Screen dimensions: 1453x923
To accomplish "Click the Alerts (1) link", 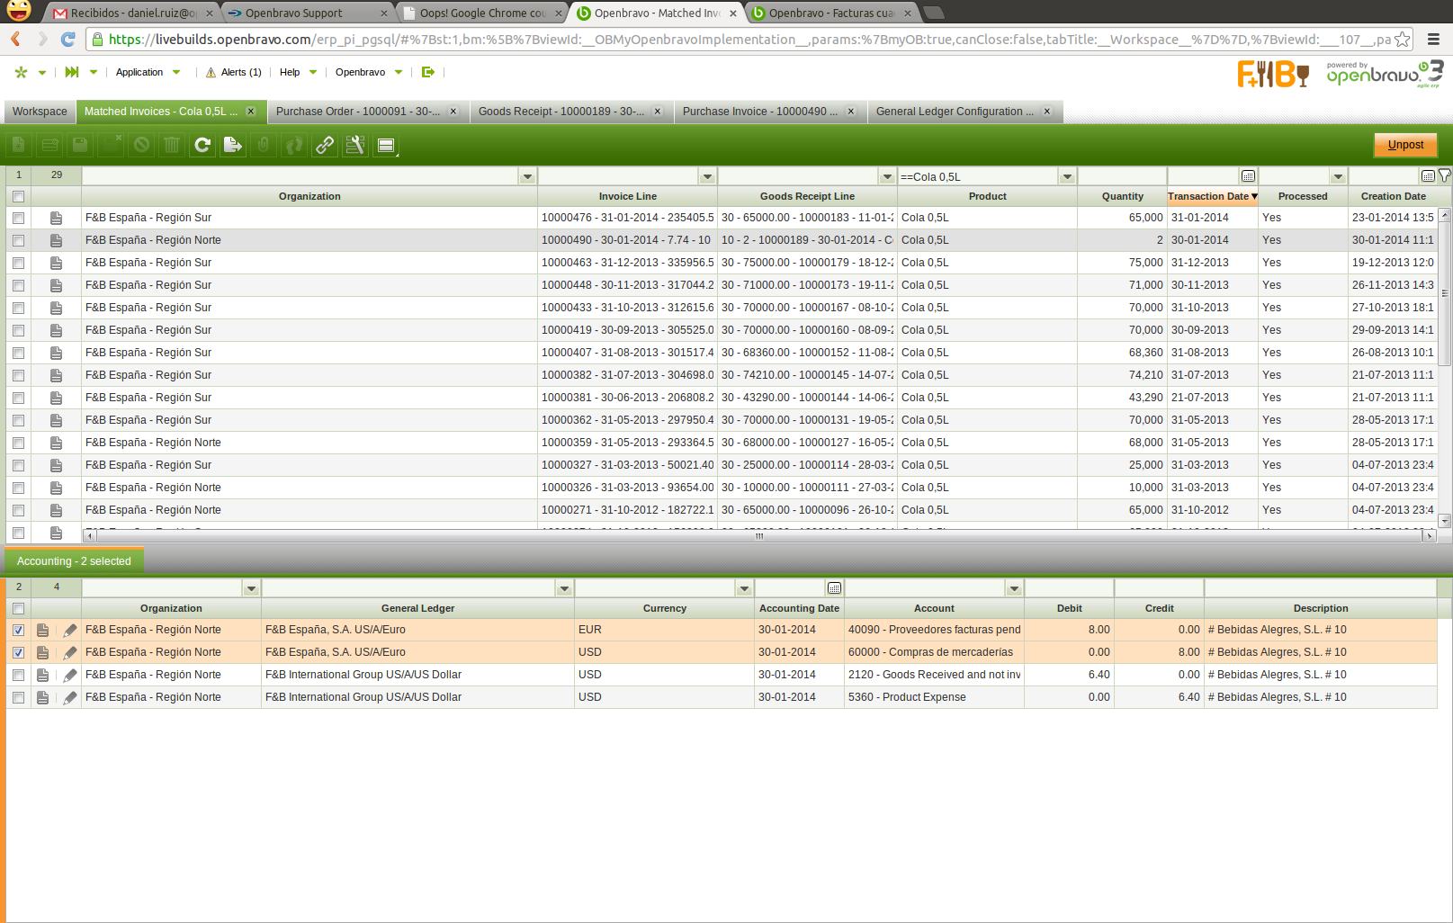I will click(x=241, y=72).
